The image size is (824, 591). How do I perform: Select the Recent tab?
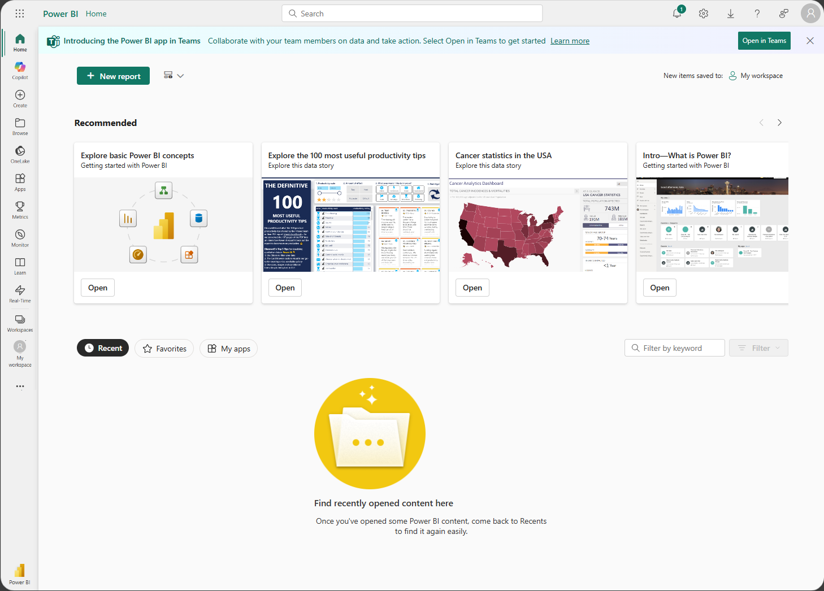pos(103,348)
